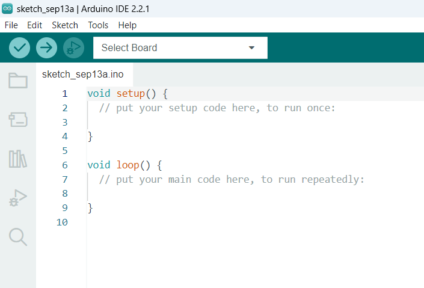Screen dimensions: 424x288
Task: Click the 'loop' function name
Action: tap(128, 165)
